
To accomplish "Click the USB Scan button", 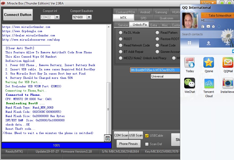I will pos(136,135).
